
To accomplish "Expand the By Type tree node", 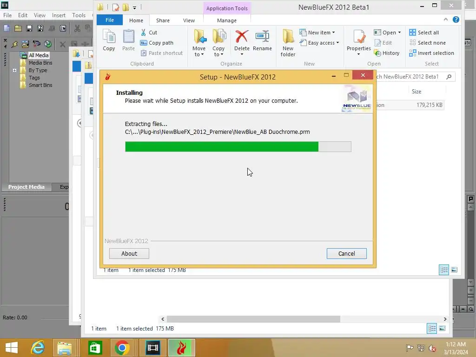I will [x=14, y=71].
